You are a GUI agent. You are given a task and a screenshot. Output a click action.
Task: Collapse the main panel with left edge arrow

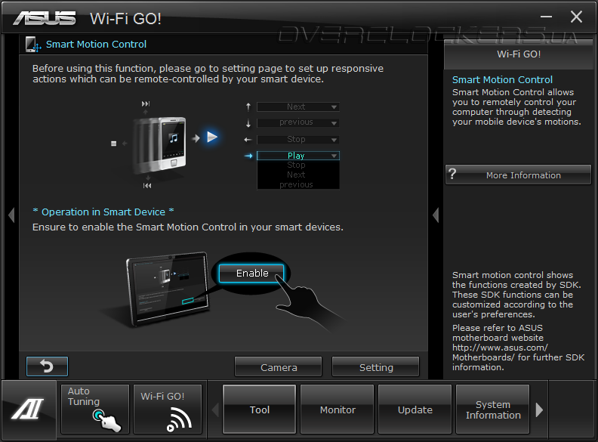(11, 215)
